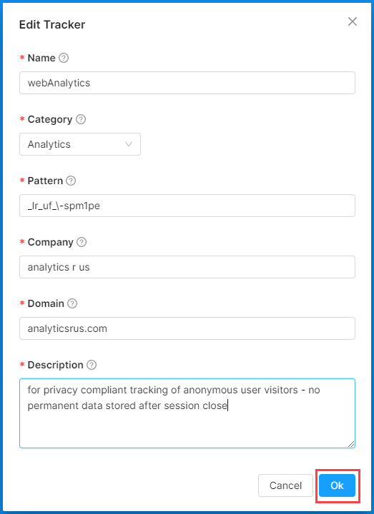Open the Category dropdown showing Analytics
Viewport: 374px width, 514px height.
tap(80, 144)
